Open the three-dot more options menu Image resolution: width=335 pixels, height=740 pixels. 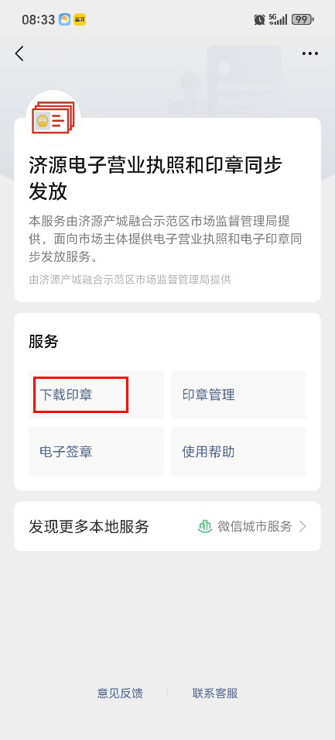click(310, 53)
